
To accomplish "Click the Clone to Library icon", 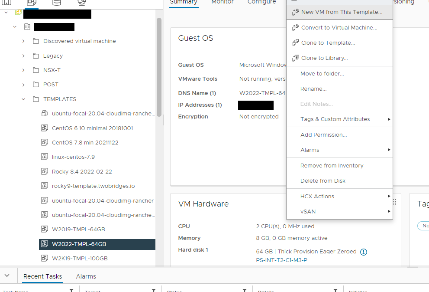I will (296, 58).
